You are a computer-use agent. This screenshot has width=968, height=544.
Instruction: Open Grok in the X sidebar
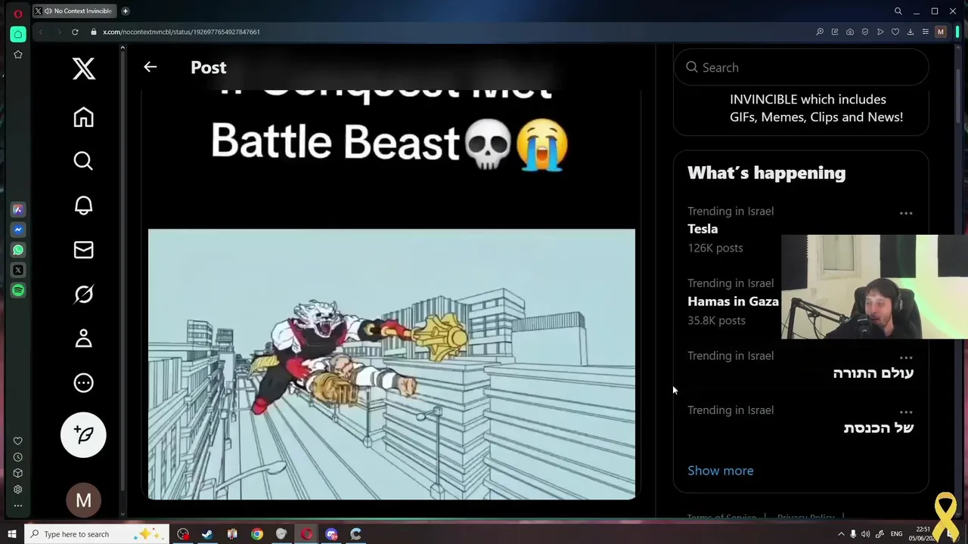click(83, 294)
